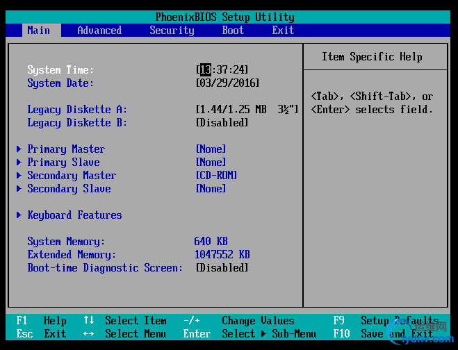Screen dimensions: 458x350
Task: Switch to the Main tab
Action: click(x=42, y=31)
